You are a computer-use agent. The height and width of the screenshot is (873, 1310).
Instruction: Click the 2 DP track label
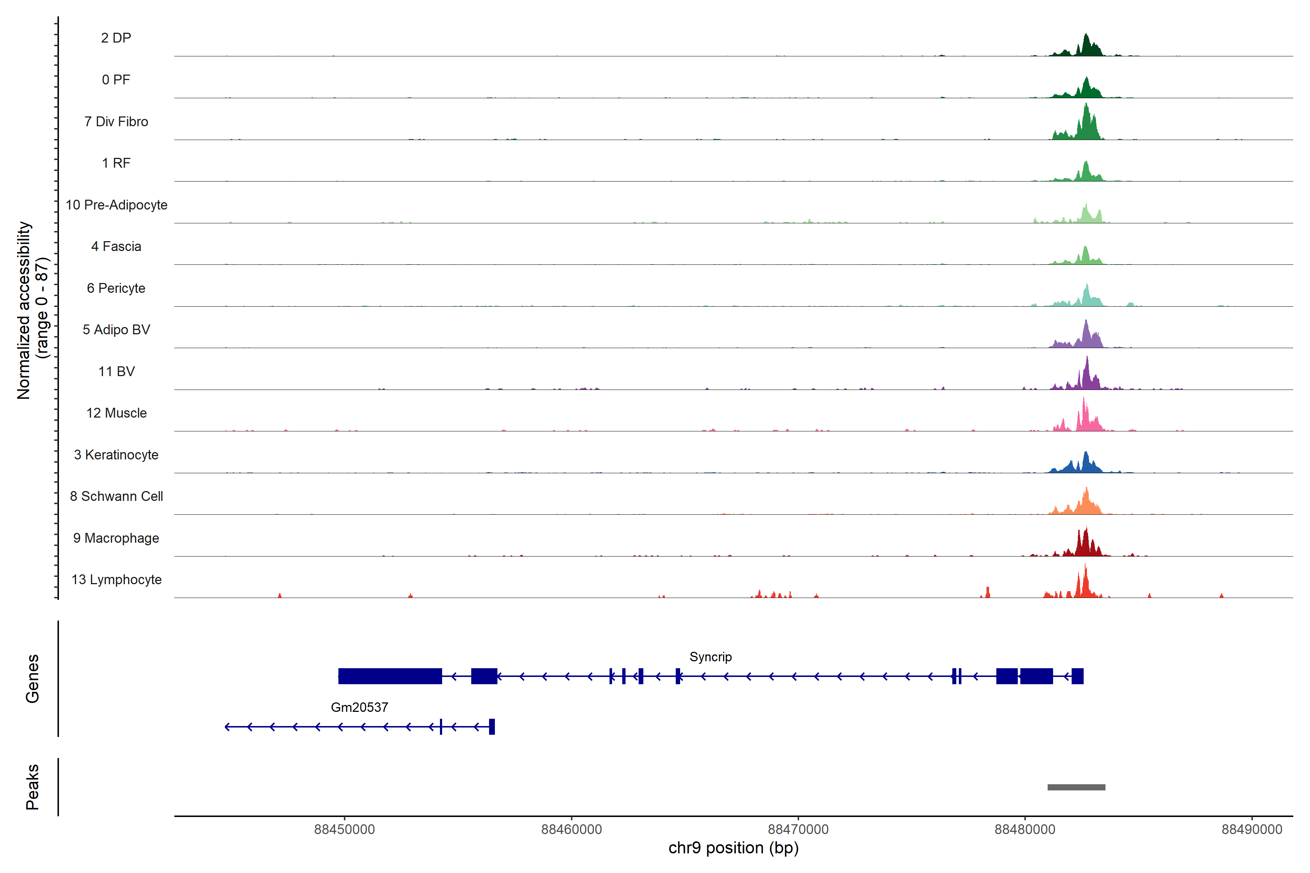(x=116, y=38)
